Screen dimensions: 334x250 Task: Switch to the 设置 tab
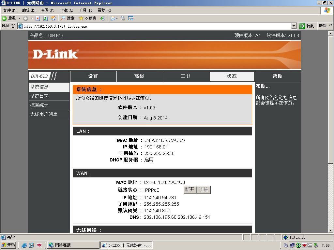[x=93, y=76]
